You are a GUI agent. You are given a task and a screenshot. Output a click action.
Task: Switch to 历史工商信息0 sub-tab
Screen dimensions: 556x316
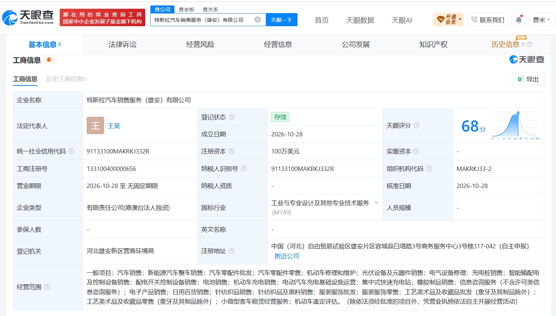point(66,79)
